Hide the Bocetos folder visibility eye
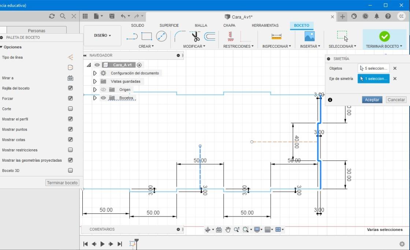410x250 pixels. (103, 98)
